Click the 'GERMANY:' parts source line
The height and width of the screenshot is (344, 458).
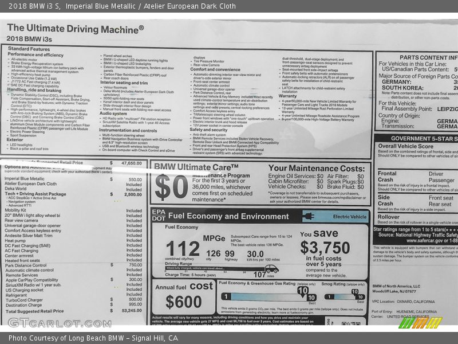[396, 82]
